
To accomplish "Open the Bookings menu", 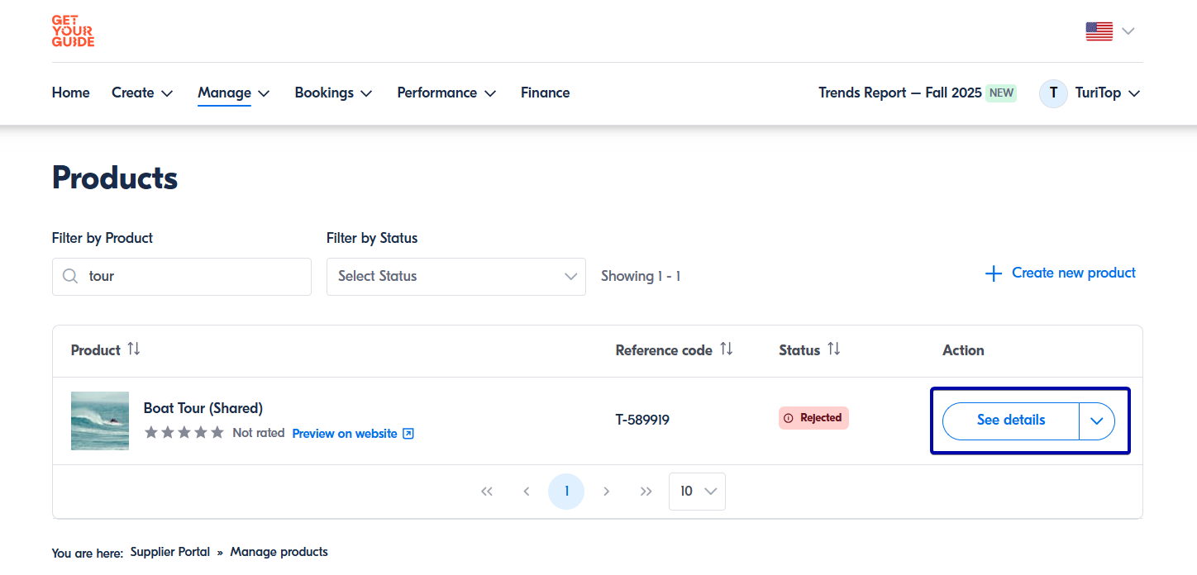I will (x=333, y=93).
